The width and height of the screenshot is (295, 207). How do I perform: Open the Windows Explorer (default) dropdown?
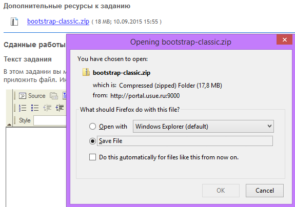(203, 127)
